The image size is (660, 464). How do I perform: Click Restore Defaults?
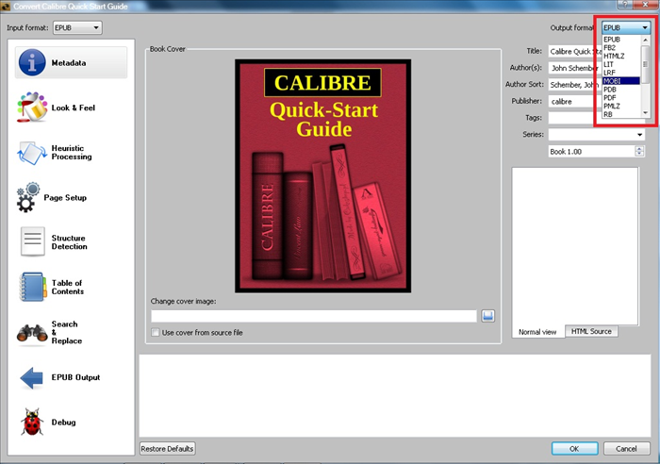pos(167,448)
